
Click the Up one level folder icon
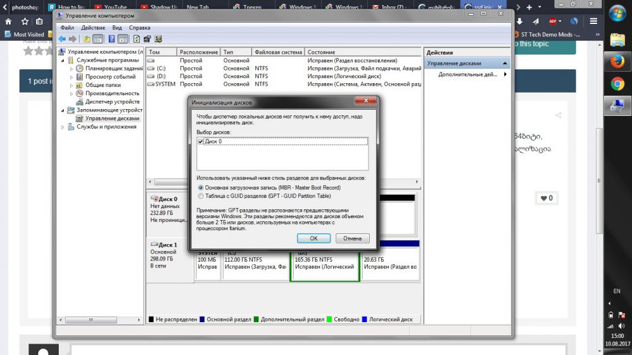[x=88, y=39]
